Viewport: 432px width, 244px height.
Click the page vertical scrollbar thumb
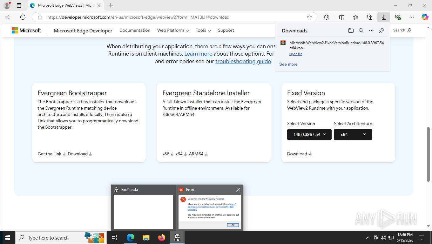429,154
